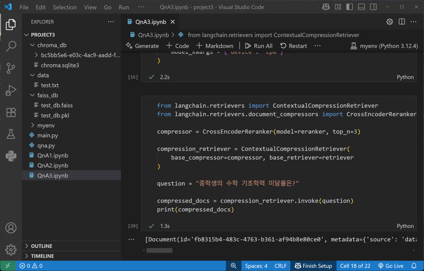Click Go Live in status bar
Screen dimensions: 424x271
[391, 266]
